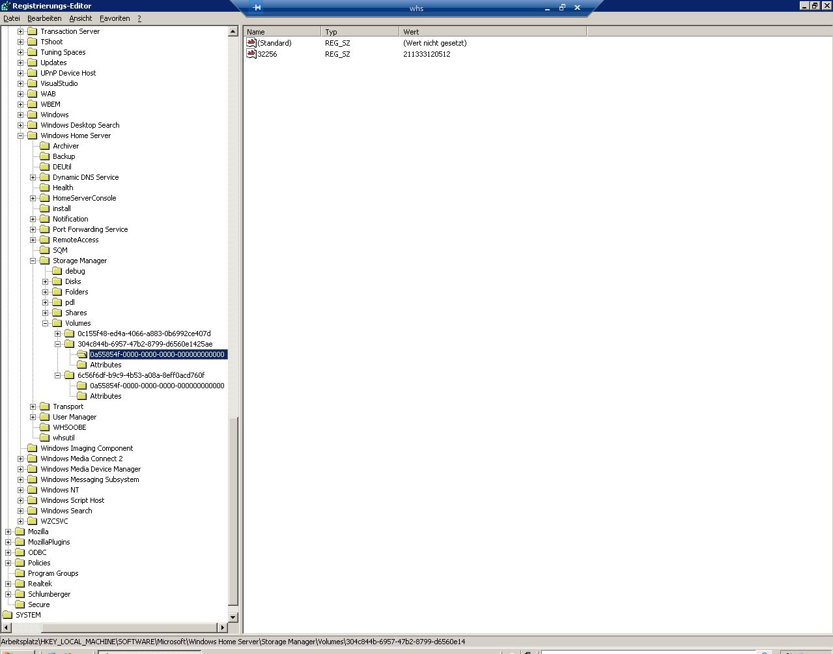
Task: Select the Port Forwarding Service key
Action: [x=90, y=229]
